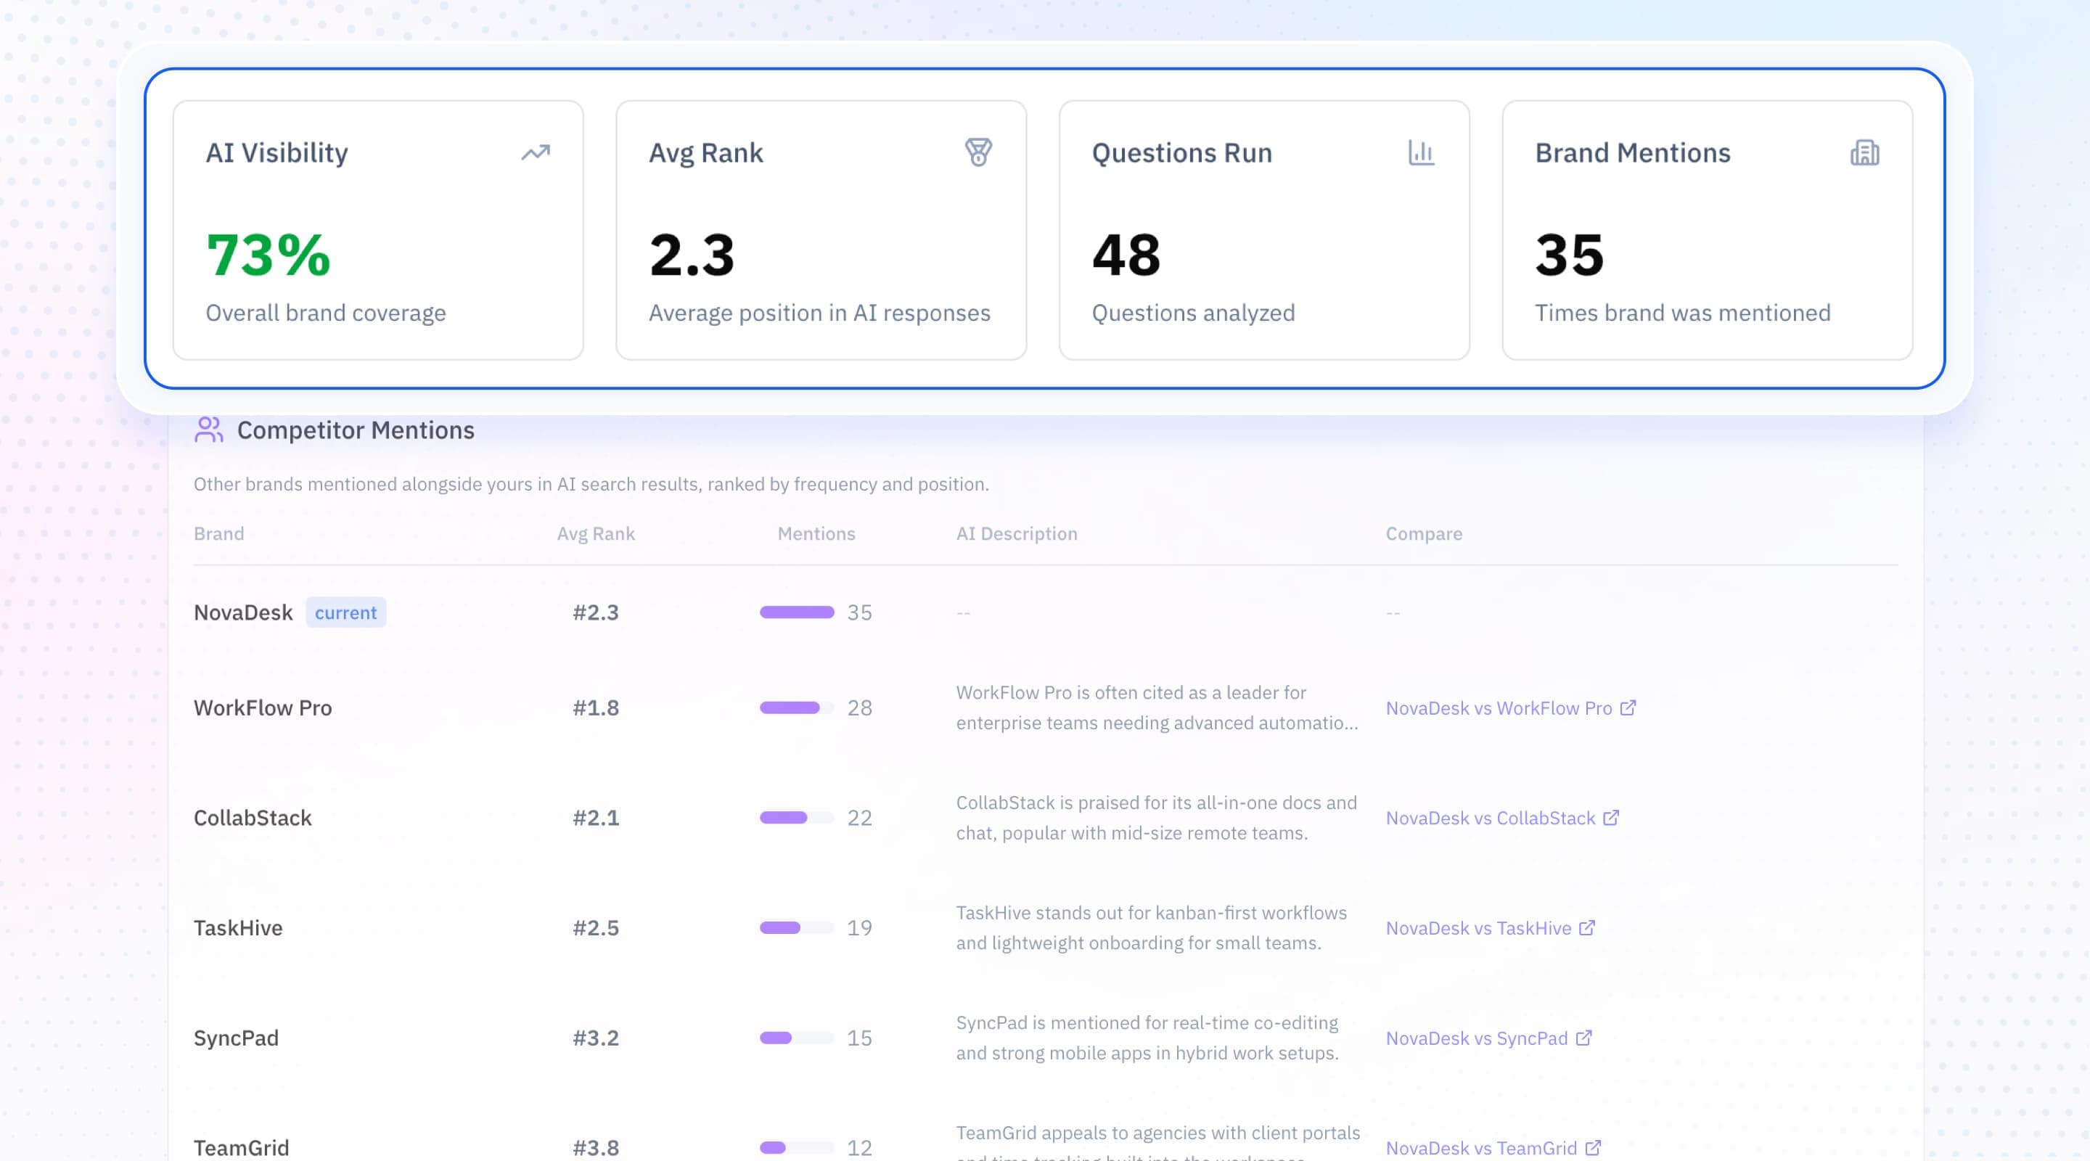Click external link icon beside NovaDesk vs SyncPad
Image resolution: width=2090 pixels, height=1161 pixels.
point(1583,1038)
